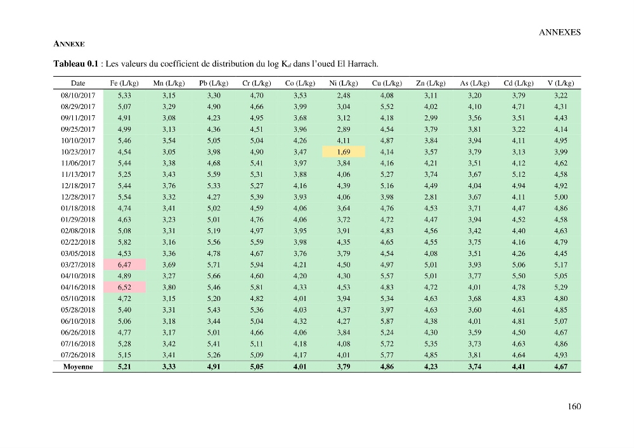Click the "Tableau 0.1" caption label

click(76, 64)
